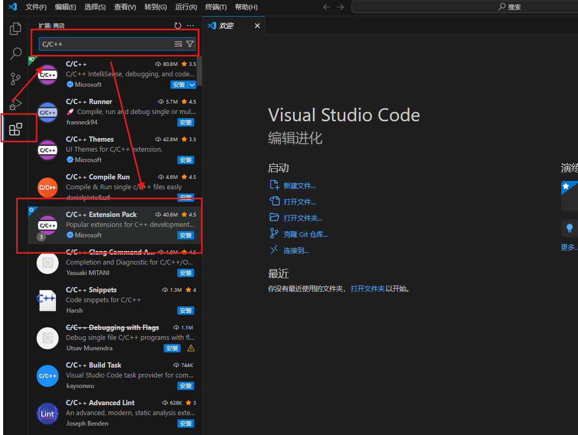Close the 欢迎 tab
578x435 pixels.
(257, 26)
